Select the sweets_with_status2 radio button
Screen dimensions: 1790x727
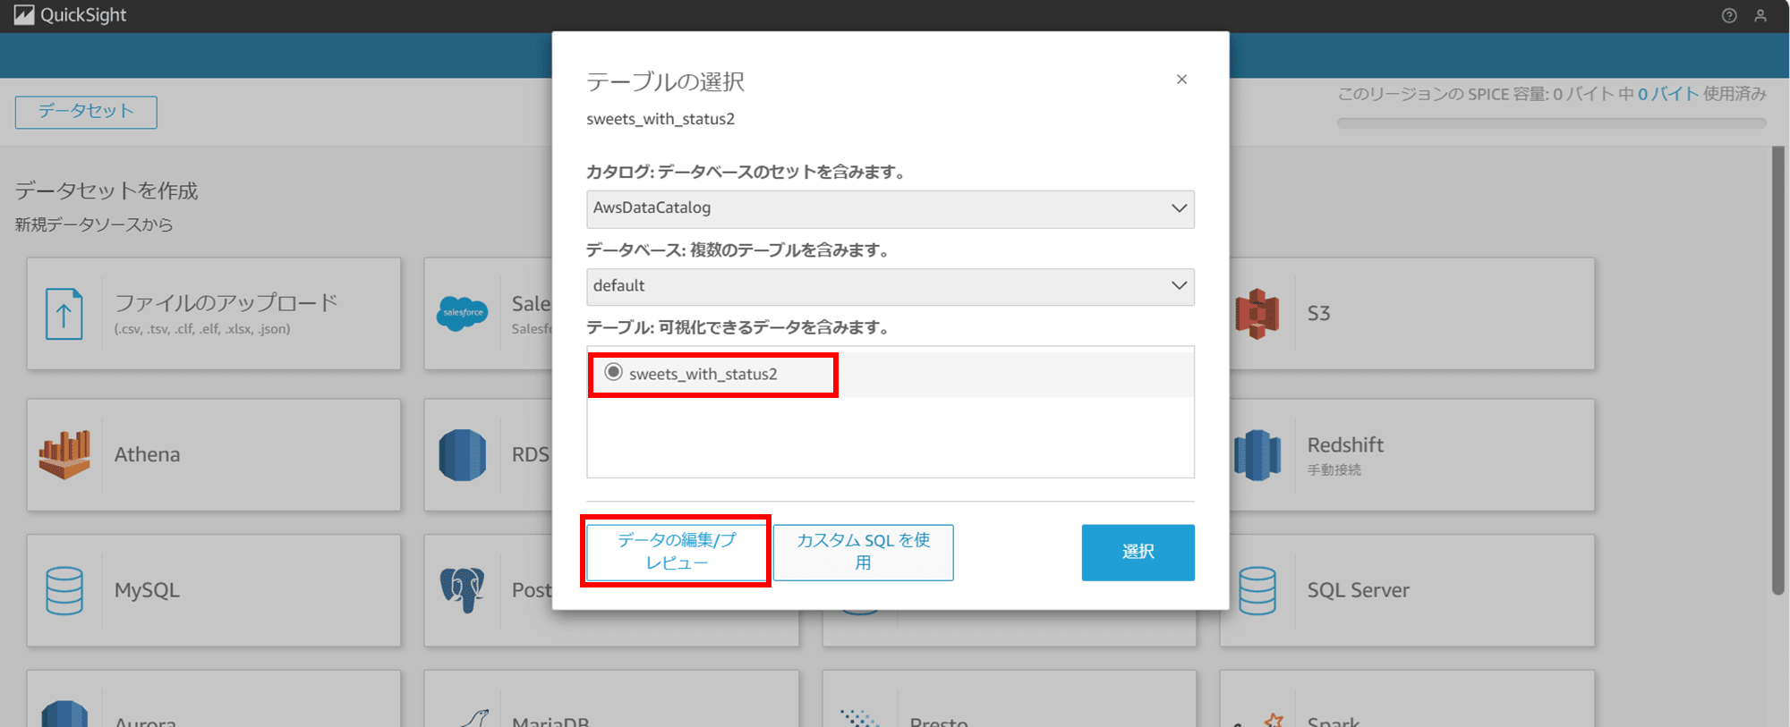pos(613,372)
